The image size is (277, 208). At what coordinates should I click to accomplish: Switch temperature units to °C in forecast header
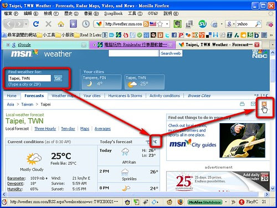point(155,142)
